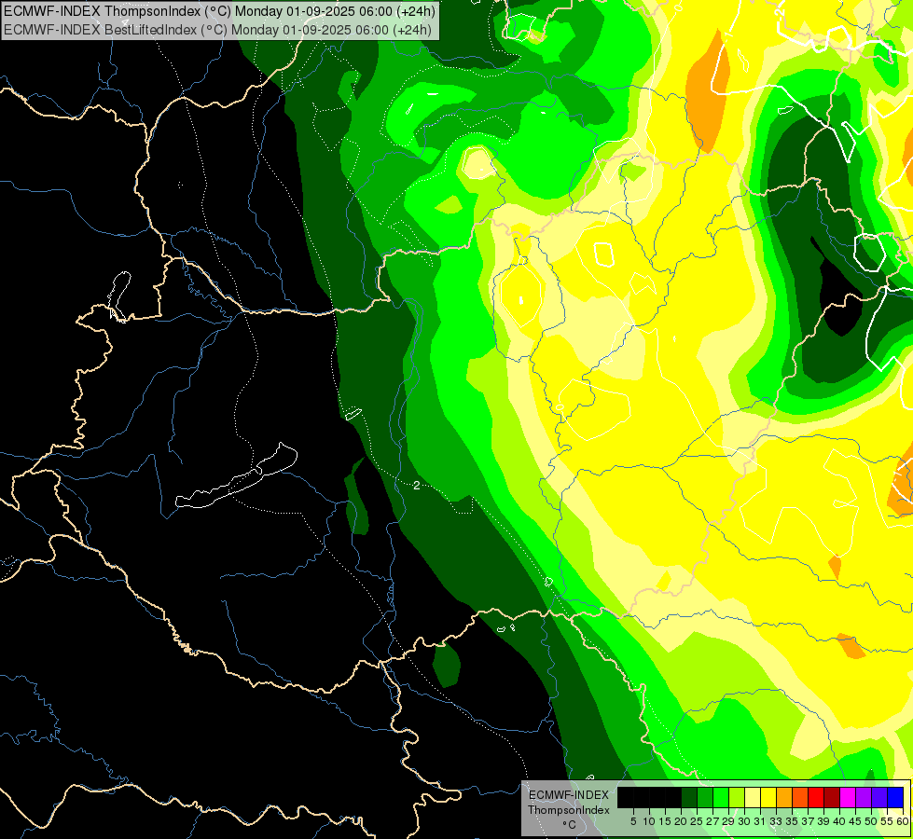Click the legend tick value '30'
The image size is (913, 839).
pyautogui.click(x=744, y=821)
